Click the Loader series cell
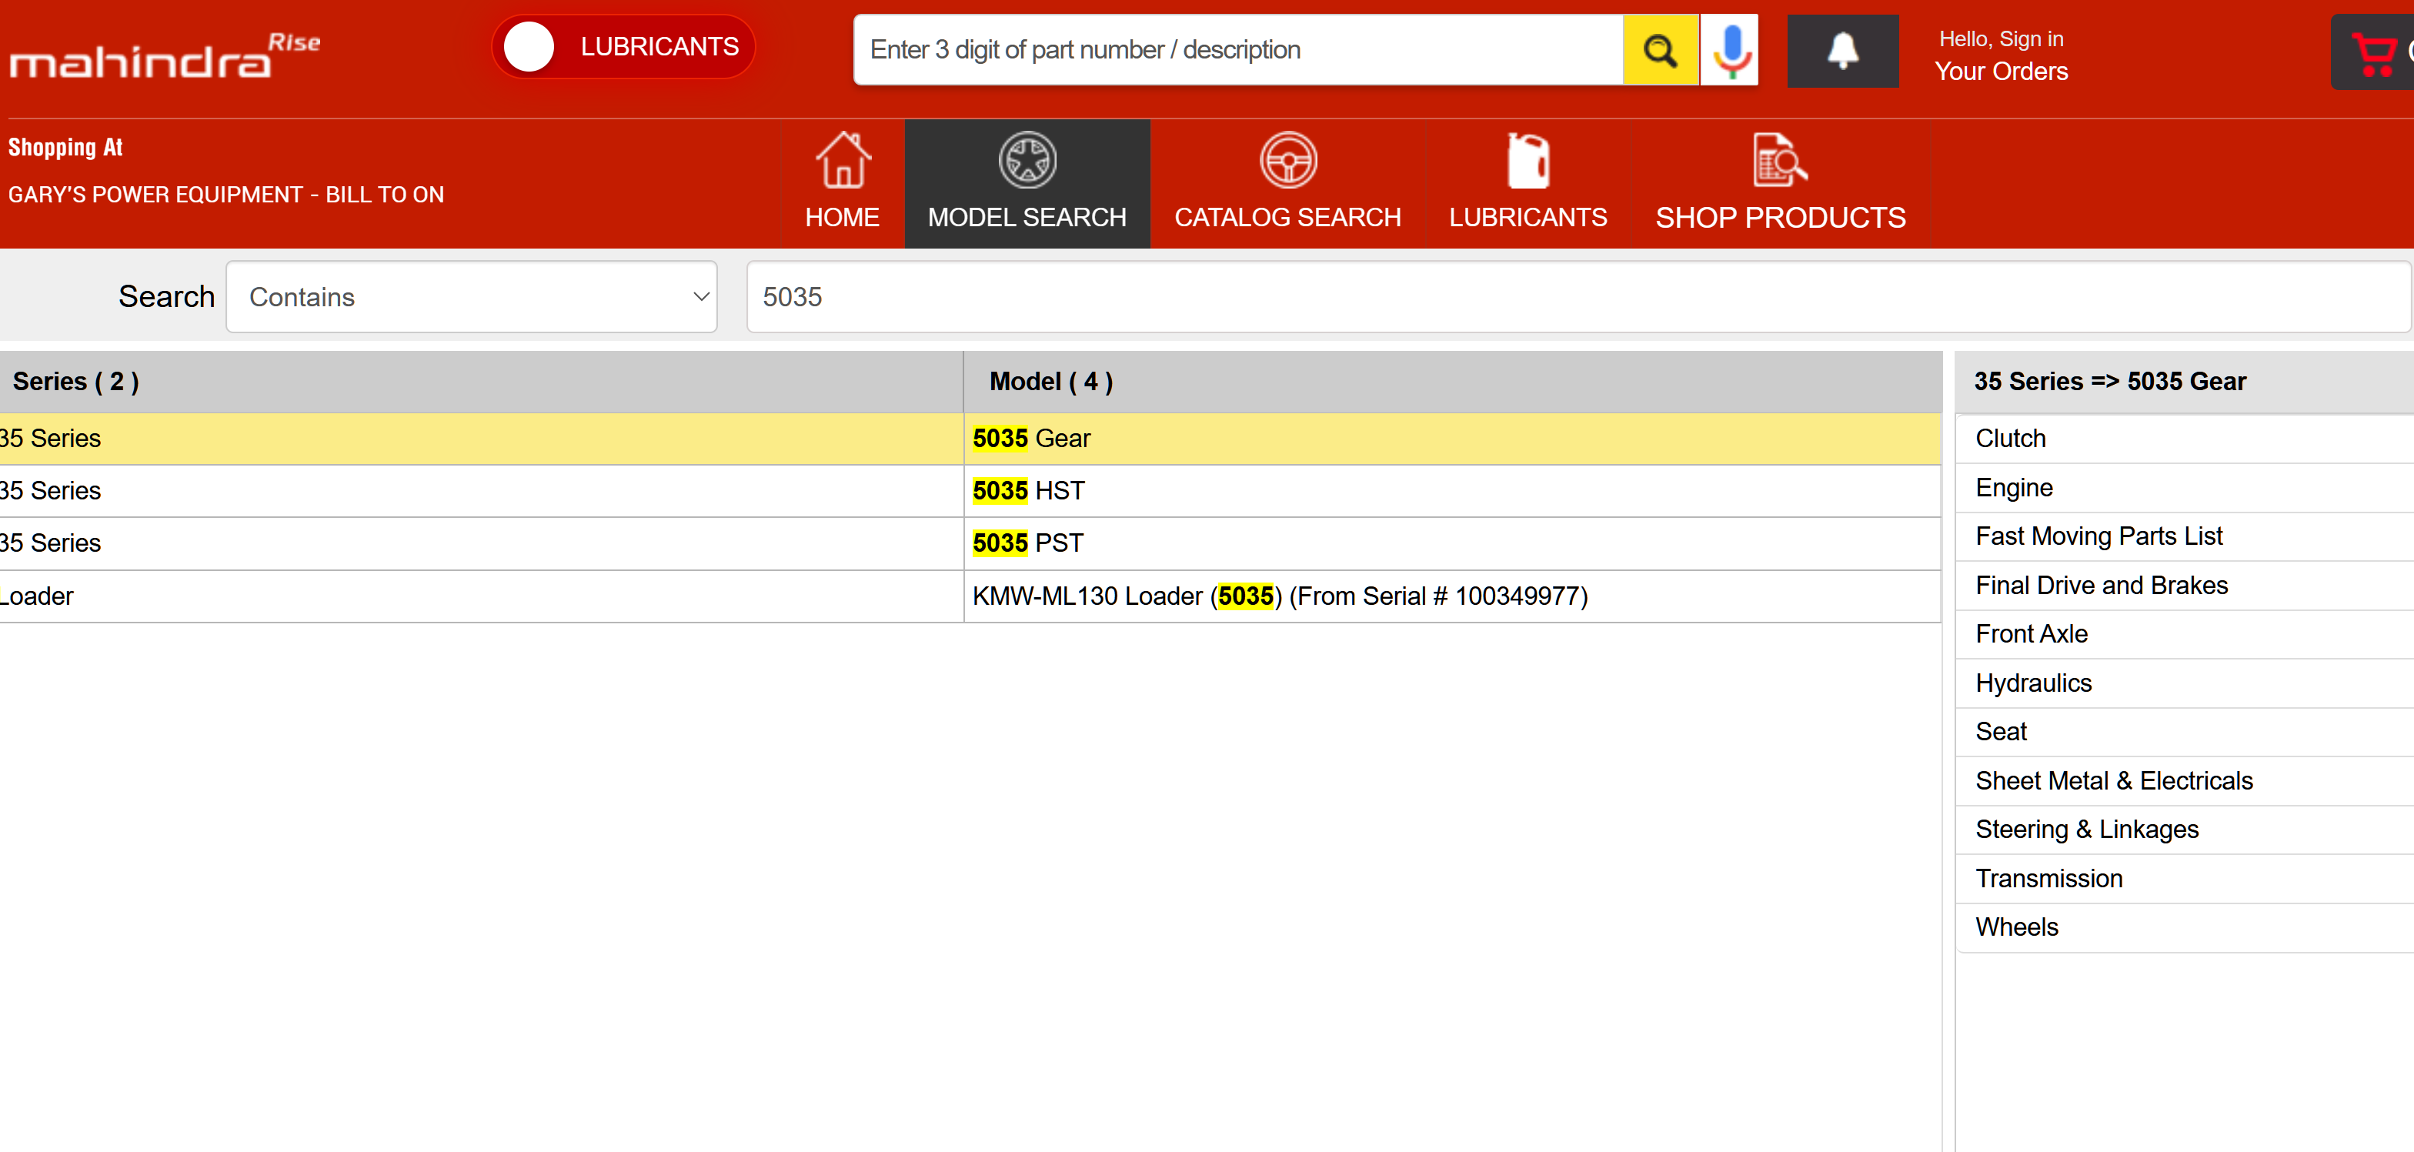The image size is (2414, 1152). coord(481,595)
